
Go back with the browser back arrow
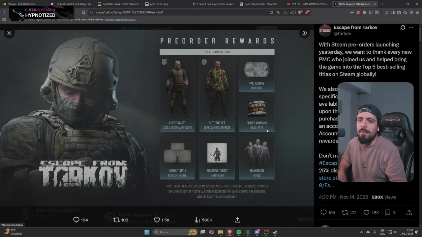coord(4,13)
